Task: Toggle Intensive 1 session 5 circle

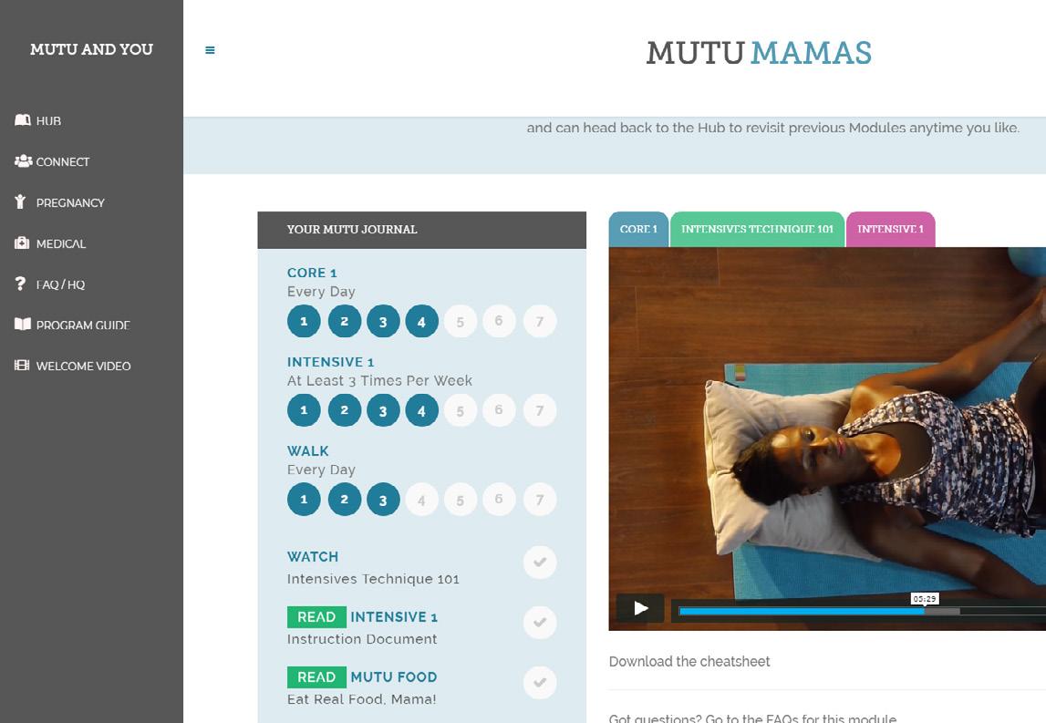Action: click(x=461, y=410)
